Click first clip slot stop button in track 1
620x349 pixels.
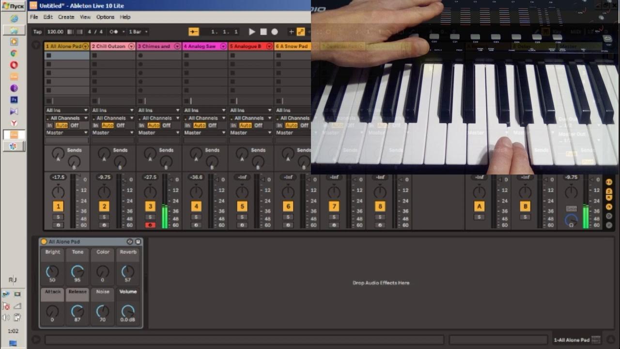[x=48, y=56]
